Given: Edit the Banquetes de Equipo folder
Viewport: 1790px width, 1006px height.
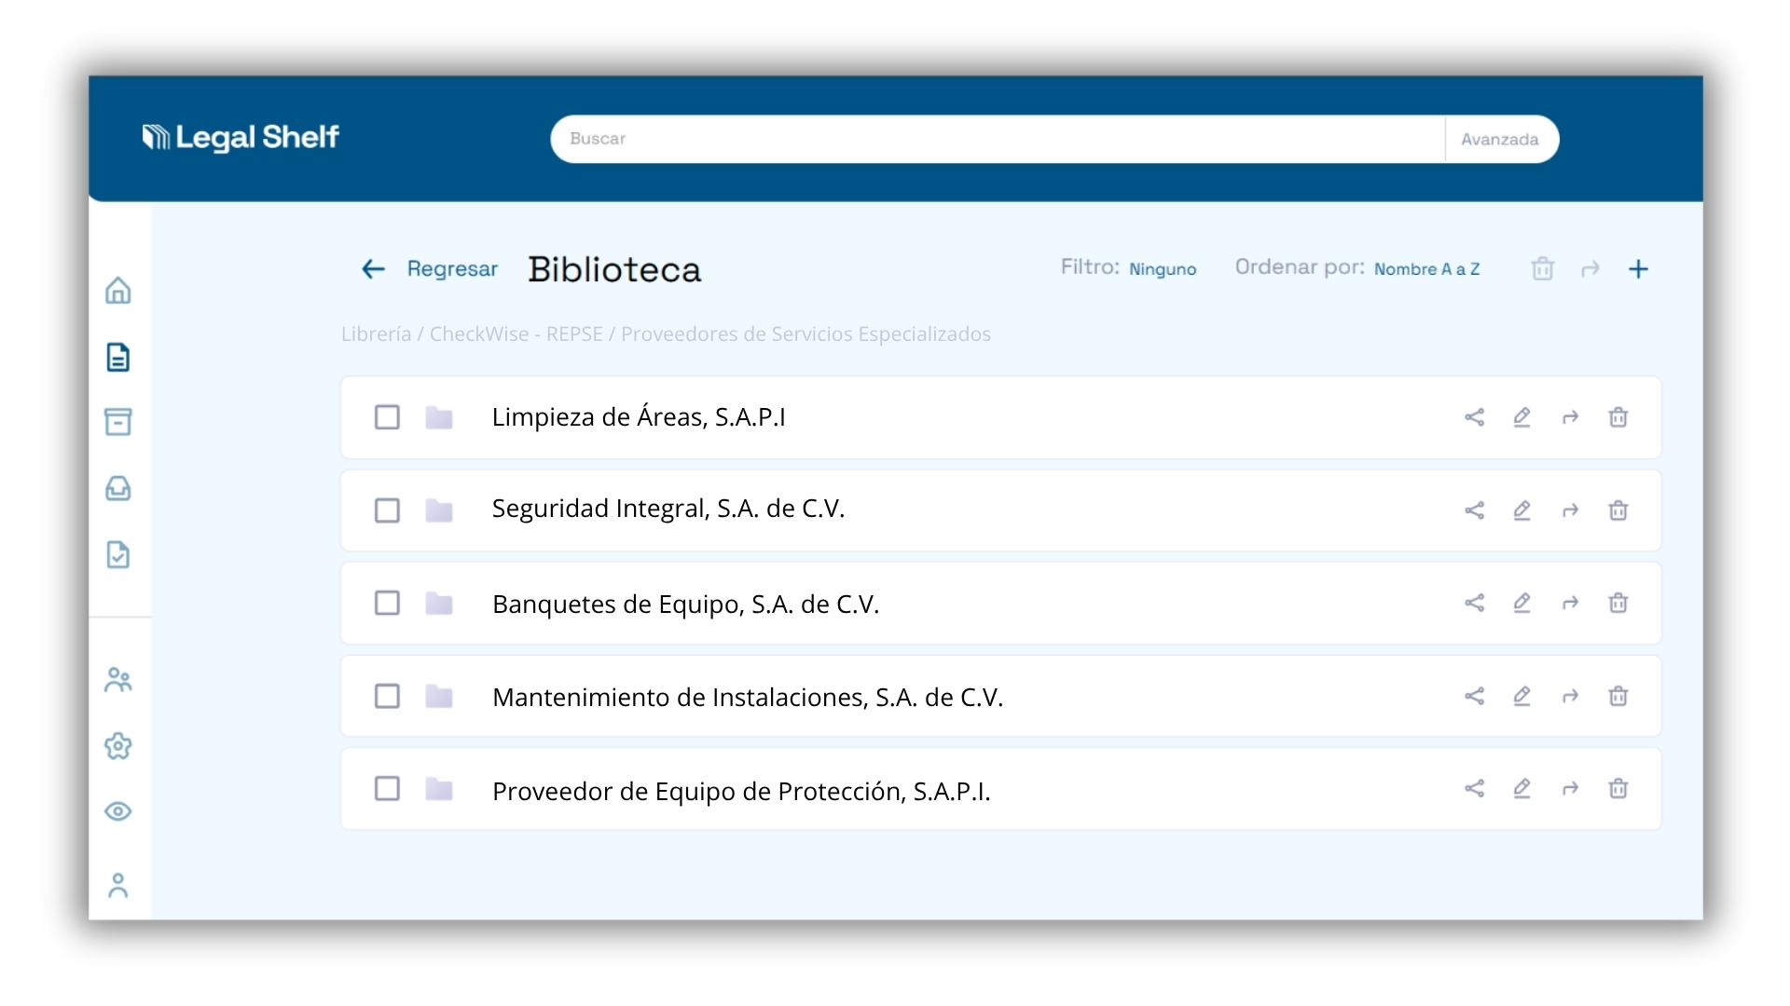Looking at the screenshot, I should click(x=1522, y=603).
